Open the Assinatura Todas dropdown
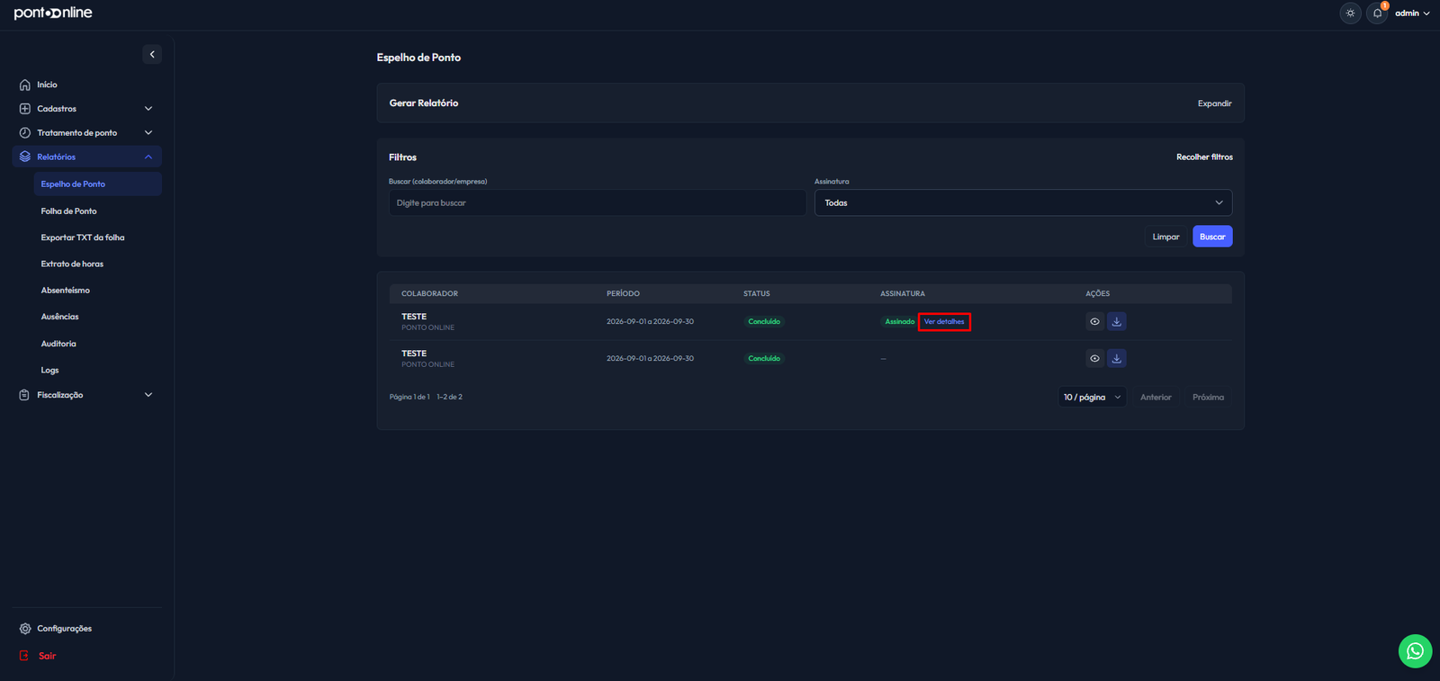The image size is (1440, 681). pyautogui.click(x=1023, y=202)
